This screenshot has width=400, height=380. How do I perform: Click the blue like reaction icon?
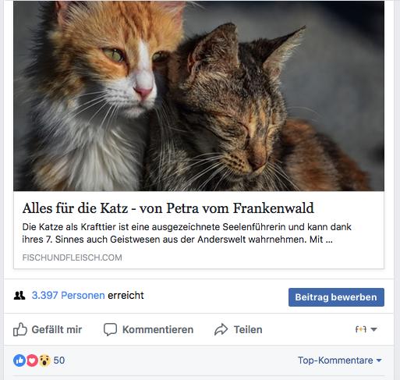pos(19,360)
